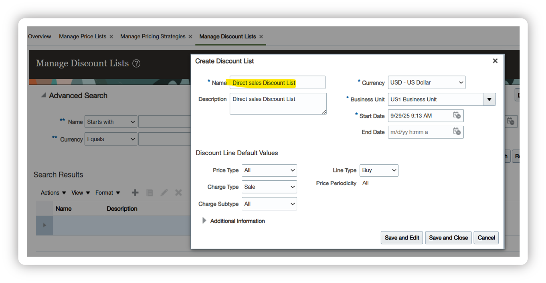
Task: Switch to the Manage Price Lists tab
Action: coord(83,36)
